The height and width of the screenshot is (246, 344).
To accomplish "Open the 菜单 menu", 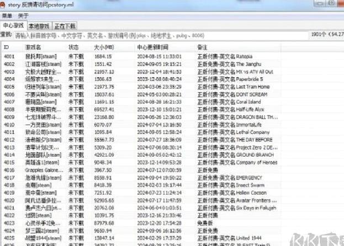I will (7, 16).
